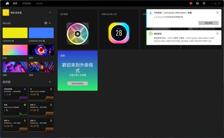Screen dimensions: 224x138
Task: Open the red notification badge showing 2
Action: (x=191, y=3)
